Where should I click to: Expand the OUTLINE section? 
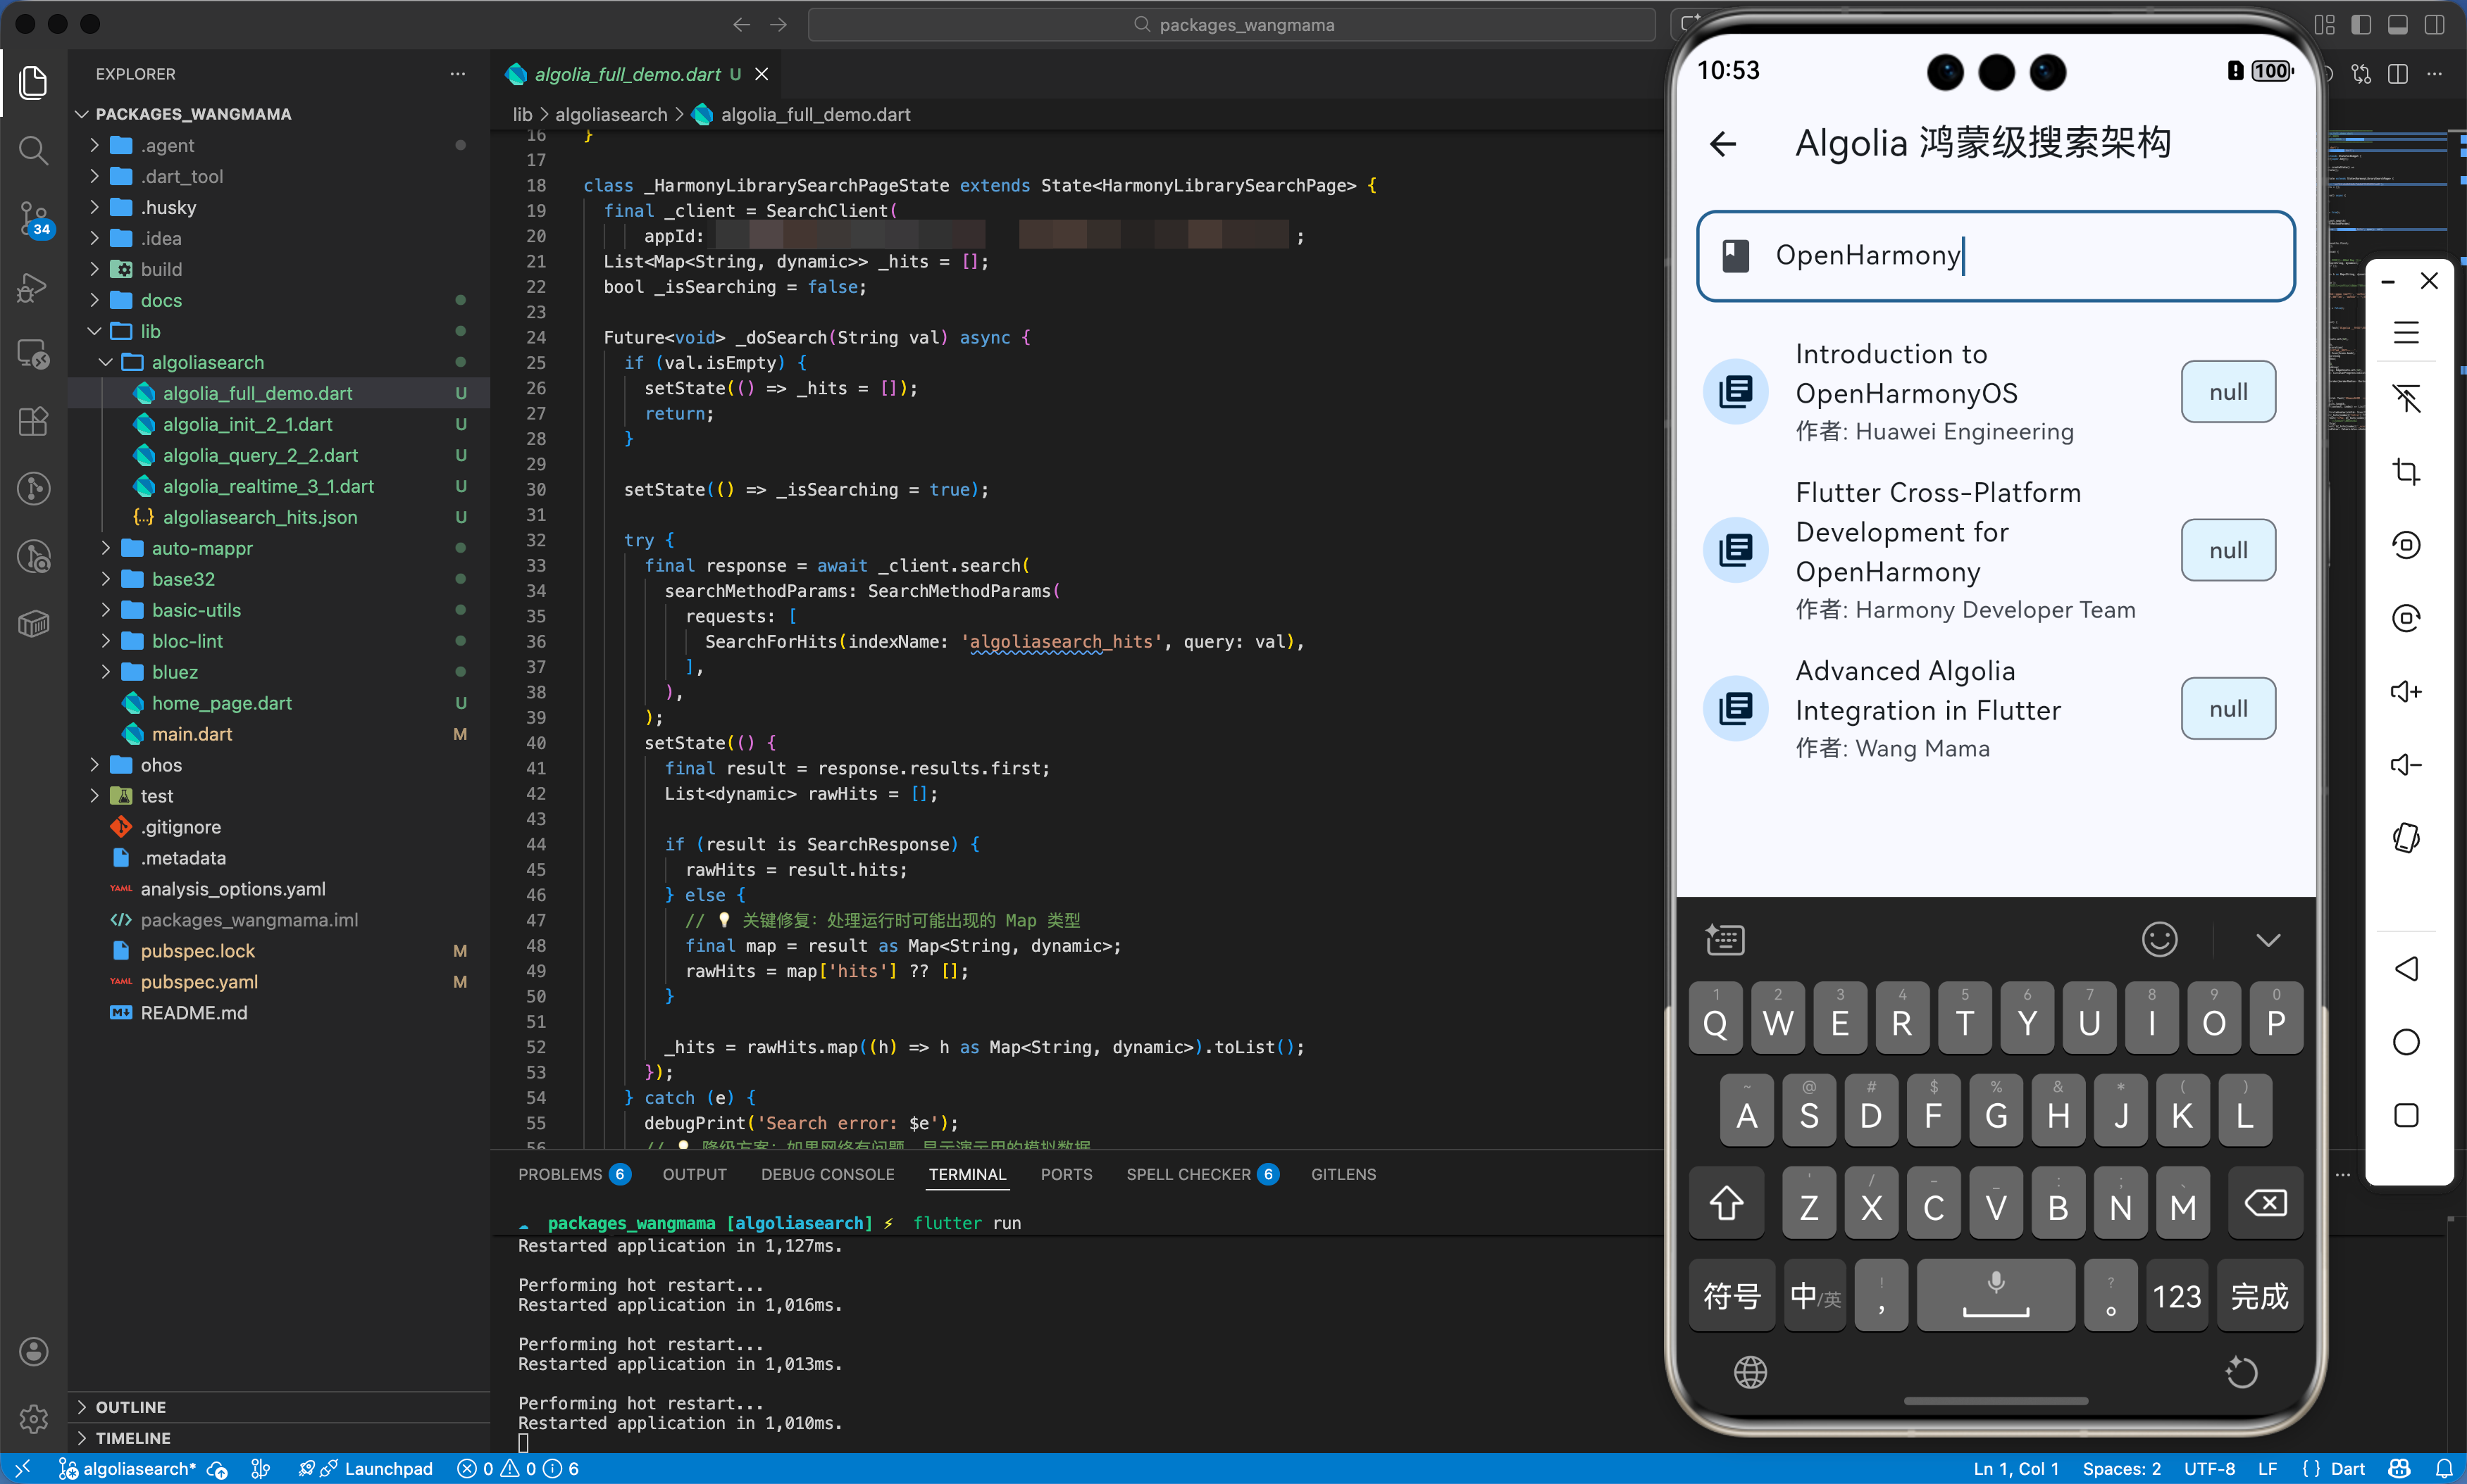coord(130,1406)
